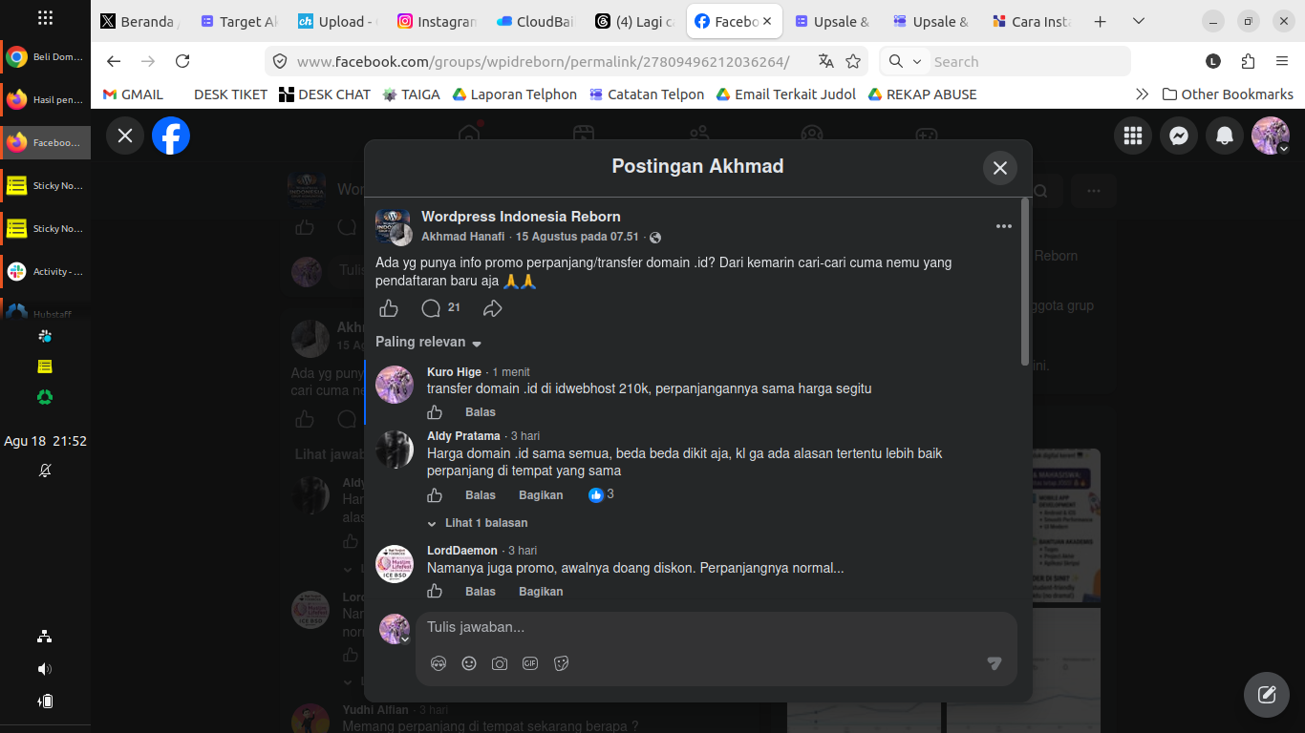Screen dimensions: 1305x733
Task: Show more bookmarks with the overflow chevron
Action: click(x=1142, y=94)
